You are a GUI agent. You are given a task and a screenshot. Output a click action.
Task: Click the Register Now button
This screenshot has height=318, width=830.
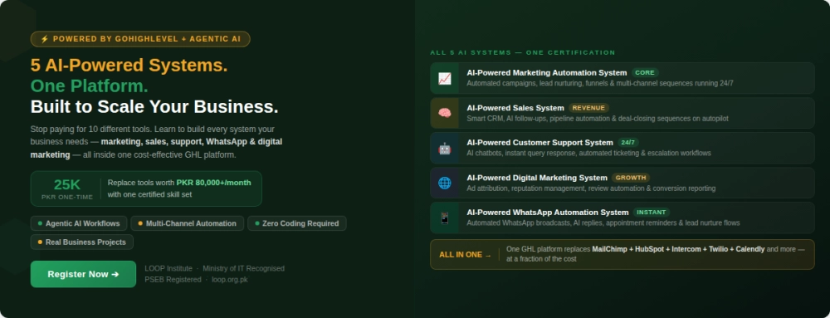point(83,274)
